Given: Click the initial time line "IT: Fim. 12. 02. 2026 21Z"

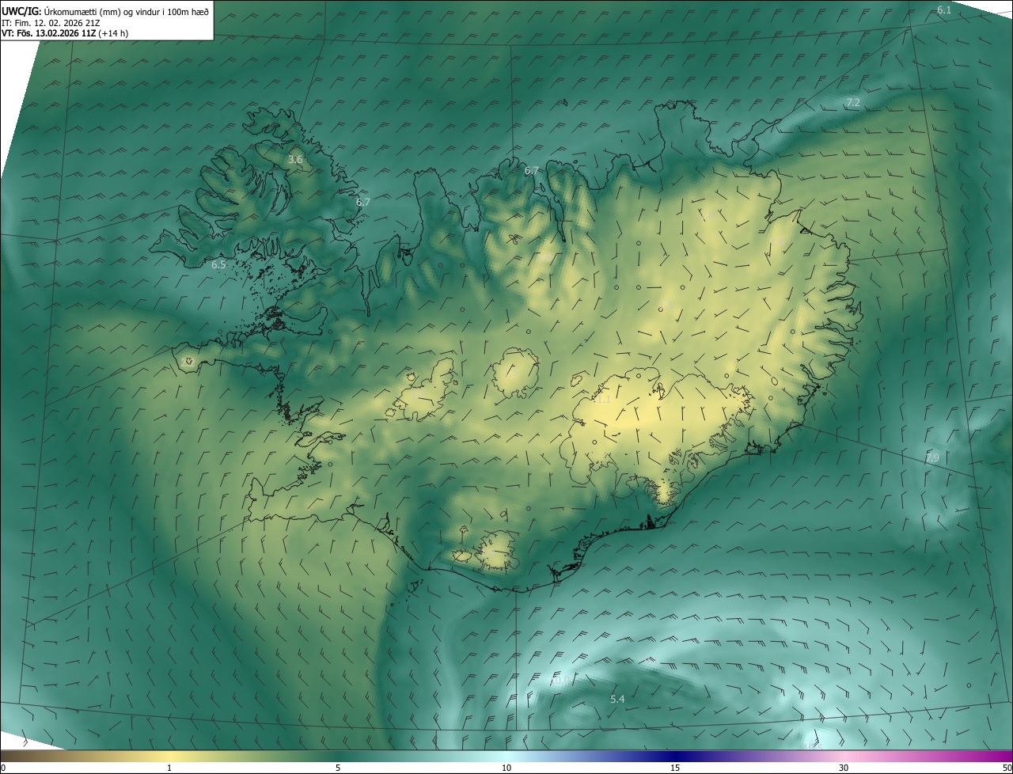Looking at the screenshot, I should click(x=51, y=23).
